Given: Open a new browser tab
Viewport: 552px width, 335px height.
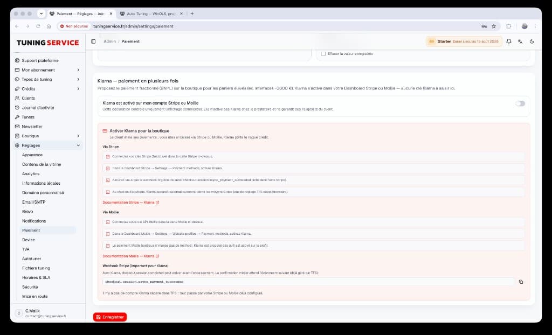Looking at the screenshot, I should coord(192,13).
